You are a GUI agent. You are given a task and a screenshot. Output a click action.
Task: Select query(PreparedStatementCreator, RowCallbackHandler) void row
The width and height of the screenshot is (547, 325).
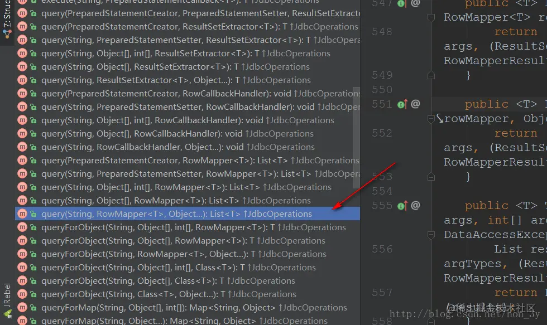[x=188, y=94]
